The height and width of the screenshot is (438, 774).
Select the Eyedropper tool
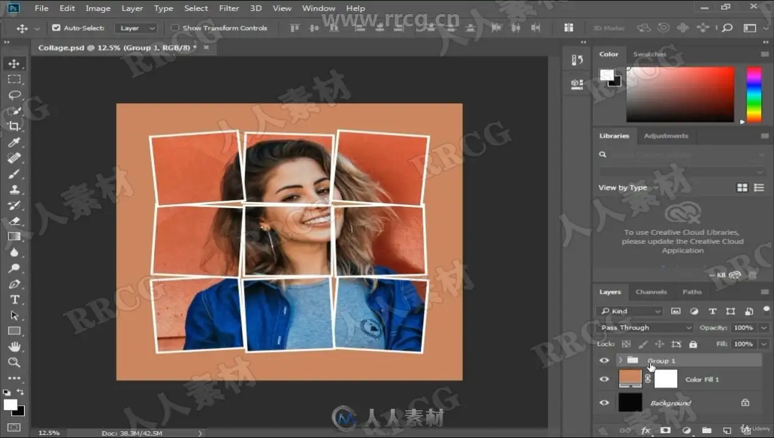pyautogui.click(x=15, y=142)
